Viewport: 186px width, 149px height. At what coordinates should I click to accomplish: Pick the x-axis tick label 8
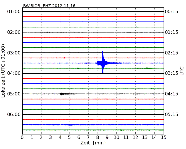click(x=98, y=138)
